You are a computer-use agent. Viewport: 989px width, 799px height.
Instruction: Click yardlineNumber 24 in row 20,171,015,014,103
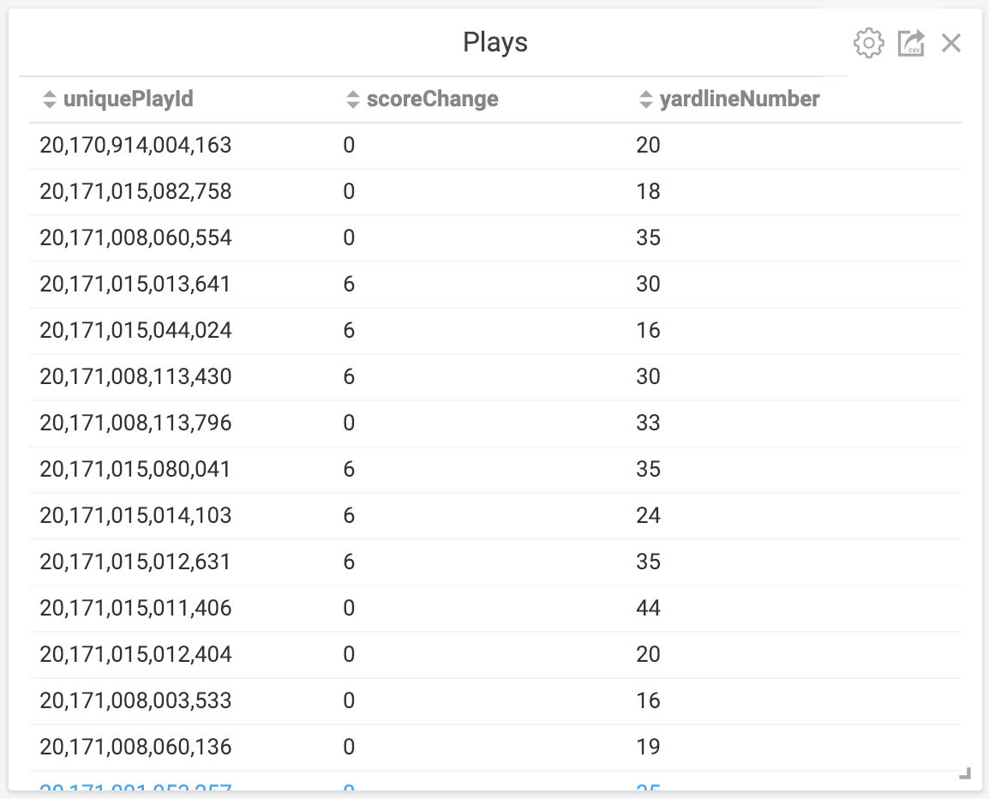click(648, 515)
